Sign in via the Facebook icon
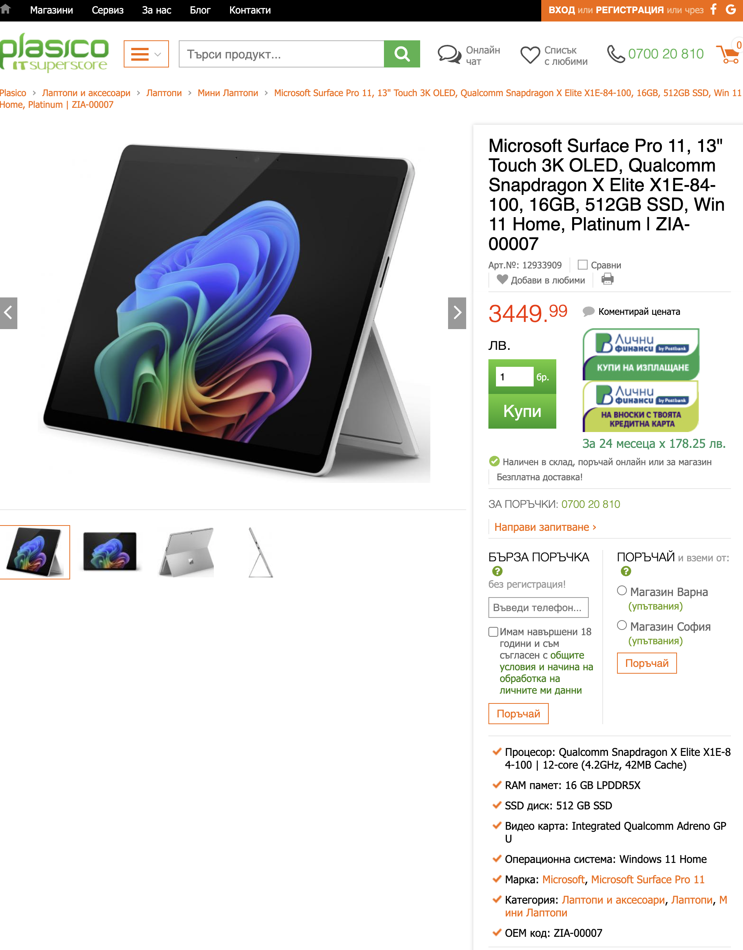This screenshot has width=743, height=950. (x=714, y=9)
